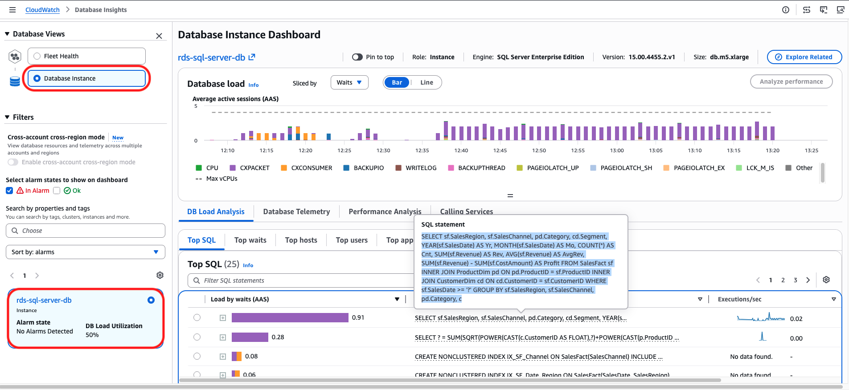Click the CloudWatch breadcrumb link
This screenshot has height=390, width=849.
point(42,10)
